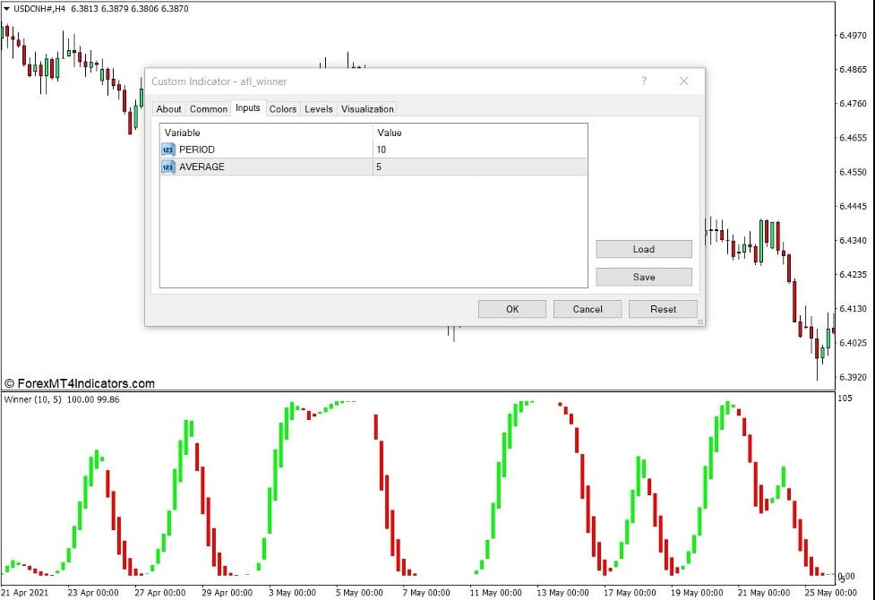The height and width of the screenshot is (600, 875).
Task: Dismiss the dialog with Cancel
Action: tap(588, 309)
